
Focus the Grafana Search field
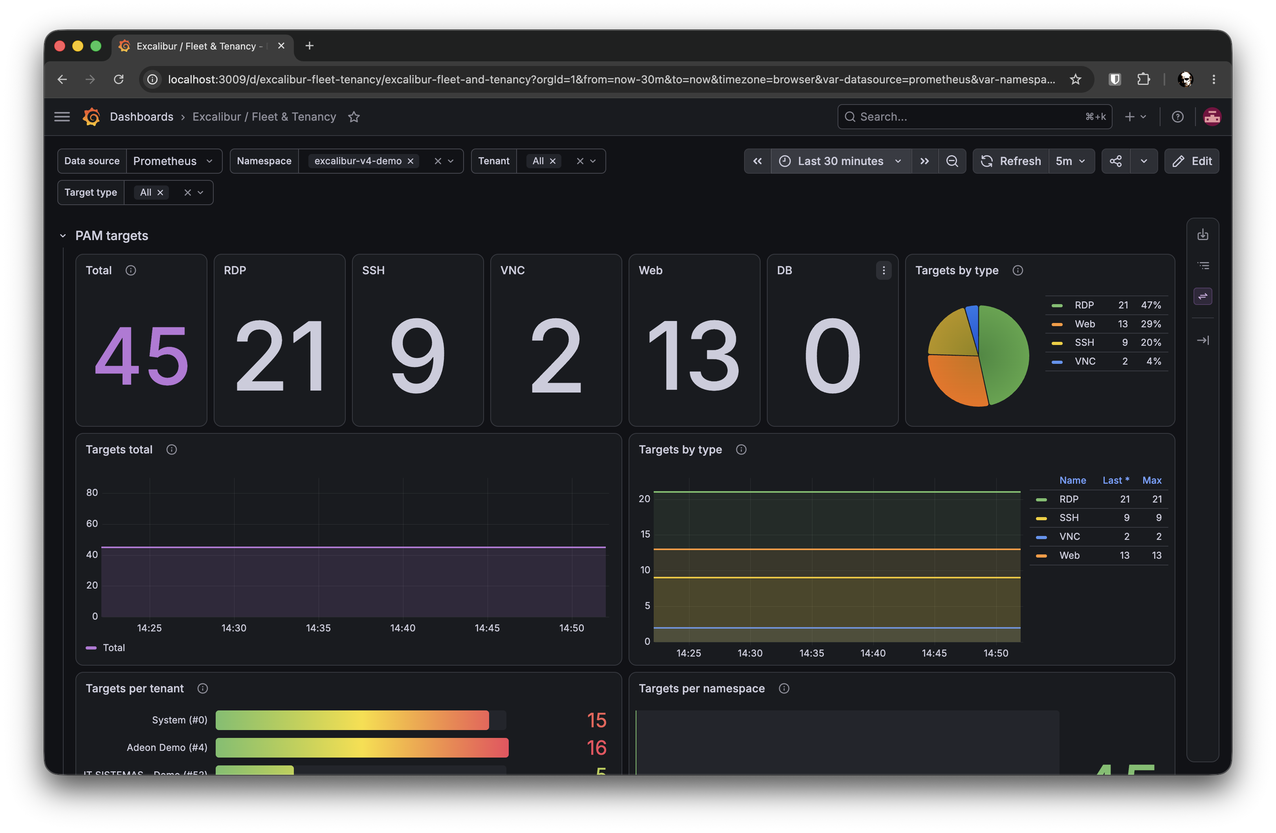(974, 116)
